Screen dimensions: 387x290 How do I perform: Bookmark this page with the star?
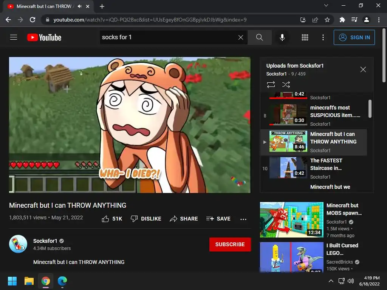coord(327,20)
